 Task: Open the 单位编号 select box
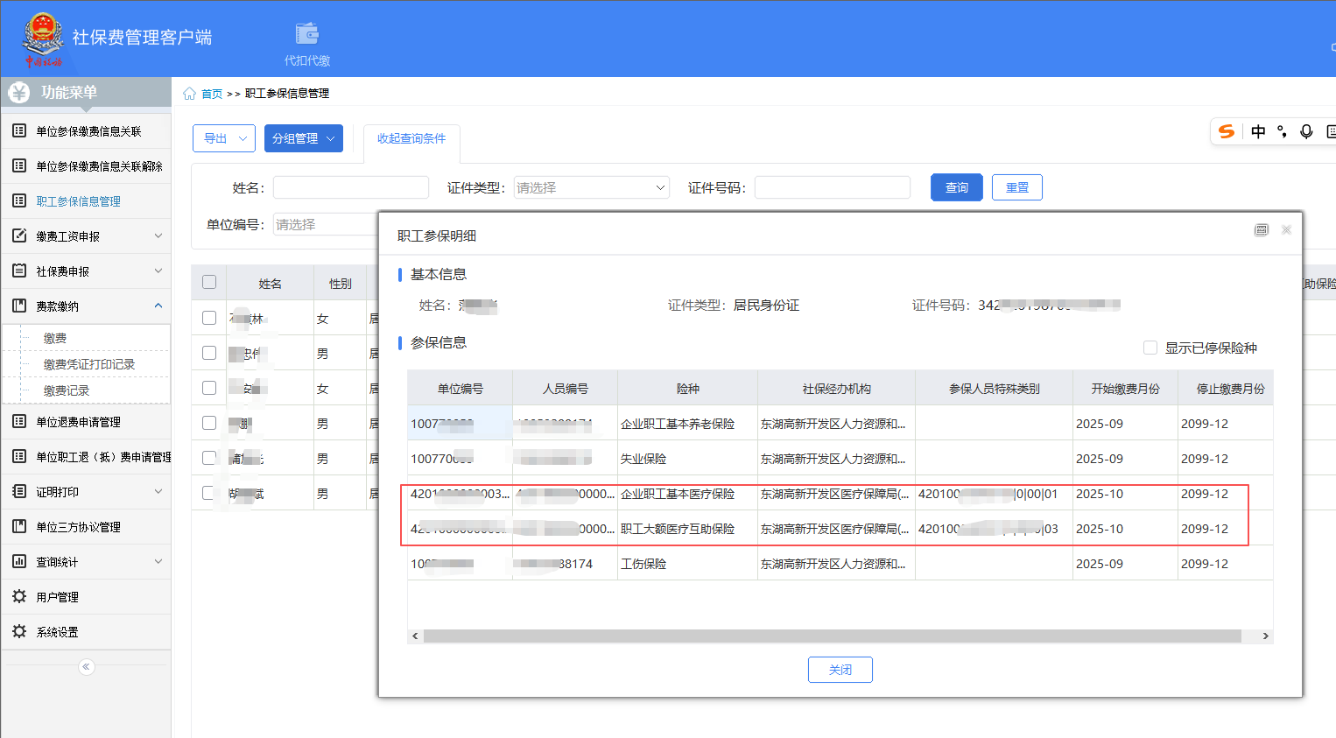pos(326,224)
